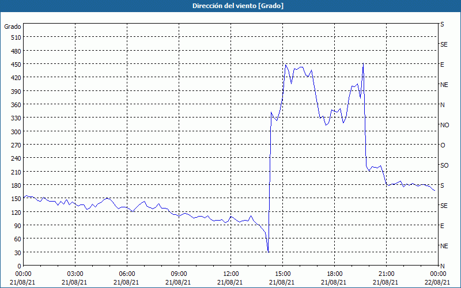Select the 06:00 time label
The height and width of the screenshot is (288, 461).
pyautogui.click(x=127, y=274)
